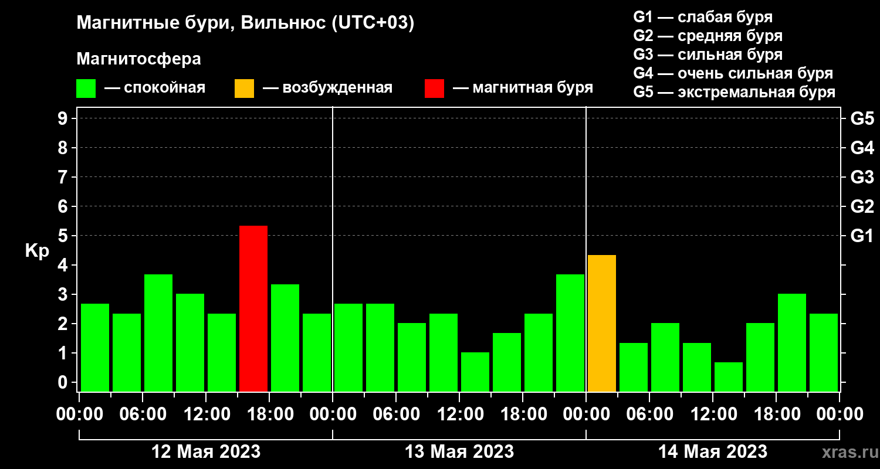Viewport: 880px width, 469px height.
Task: Click the '— возбужденная' legend label
Action: point(327,88)
